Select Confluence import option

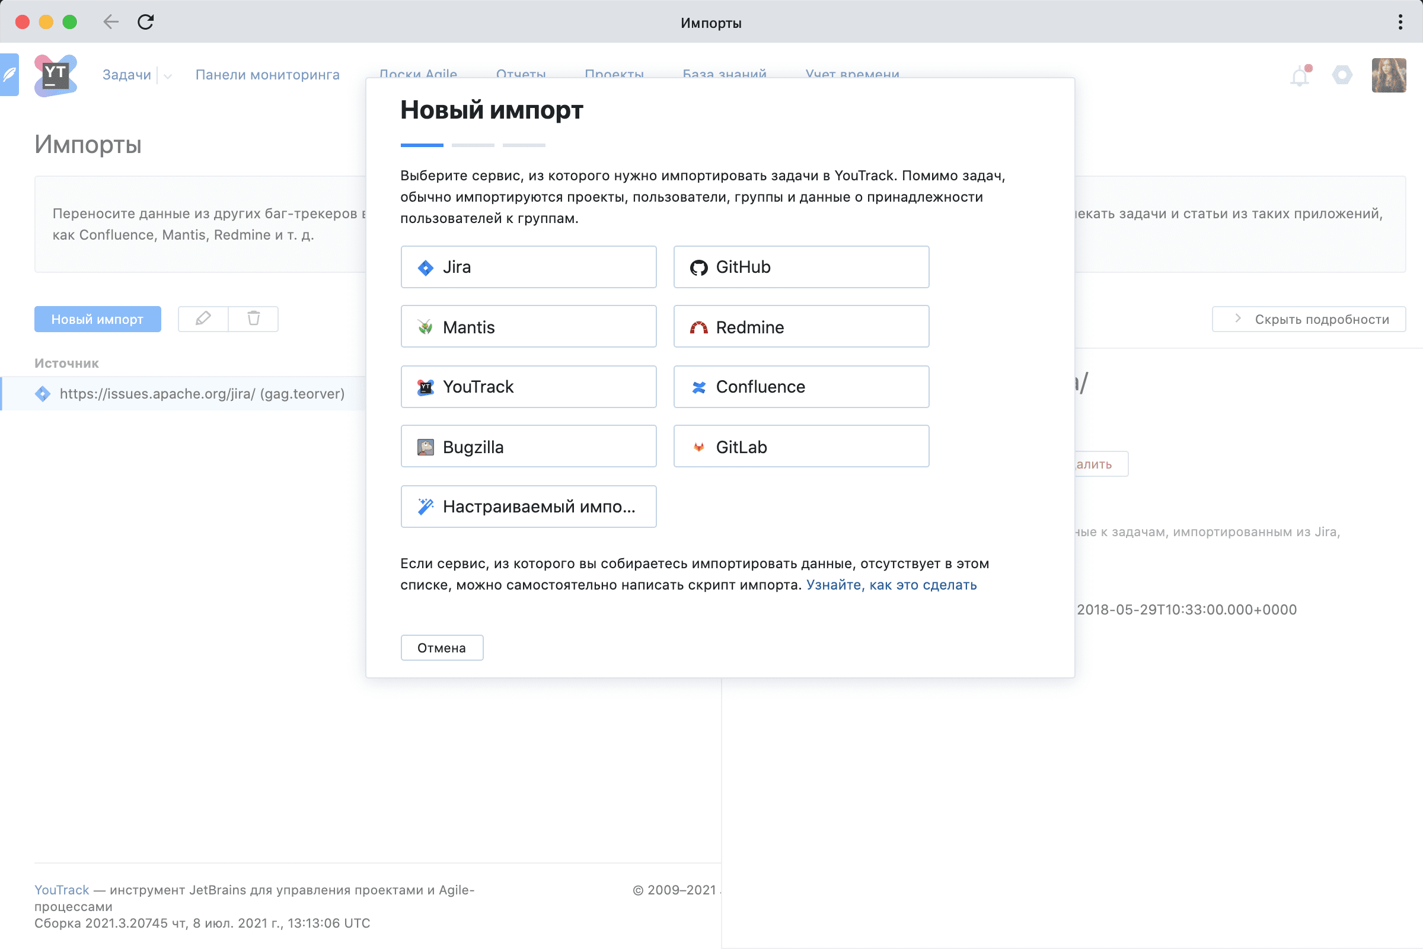(x=801, y=387)
